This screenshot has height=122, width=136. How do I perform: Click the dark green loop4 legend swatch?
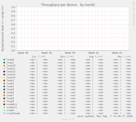tap(4, 86)
